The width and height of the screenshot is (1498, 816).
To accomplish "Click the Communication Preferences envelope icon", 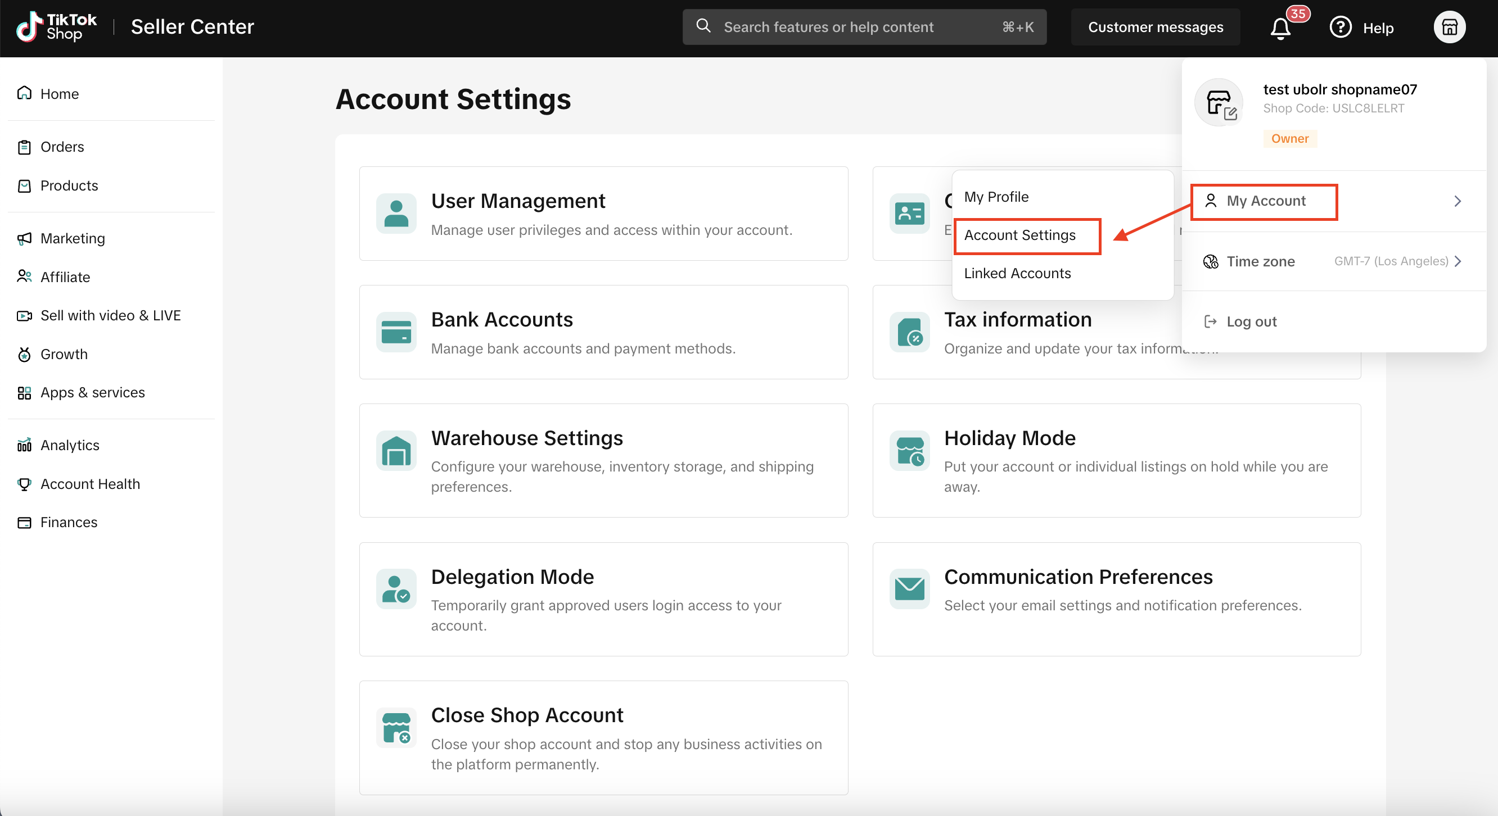I will pos(909,589).
